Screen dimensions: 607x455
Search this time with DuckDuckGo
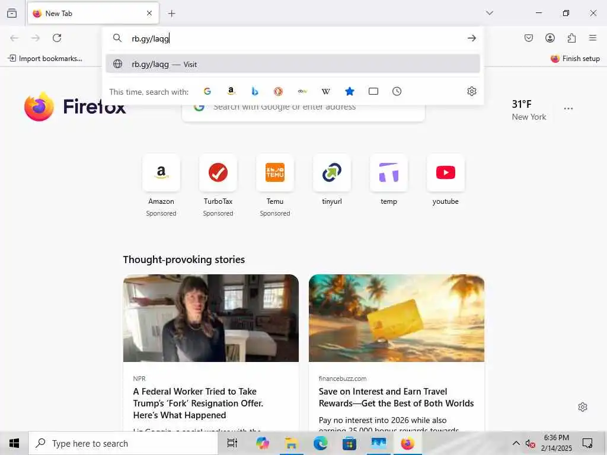[x=278, y=91]
